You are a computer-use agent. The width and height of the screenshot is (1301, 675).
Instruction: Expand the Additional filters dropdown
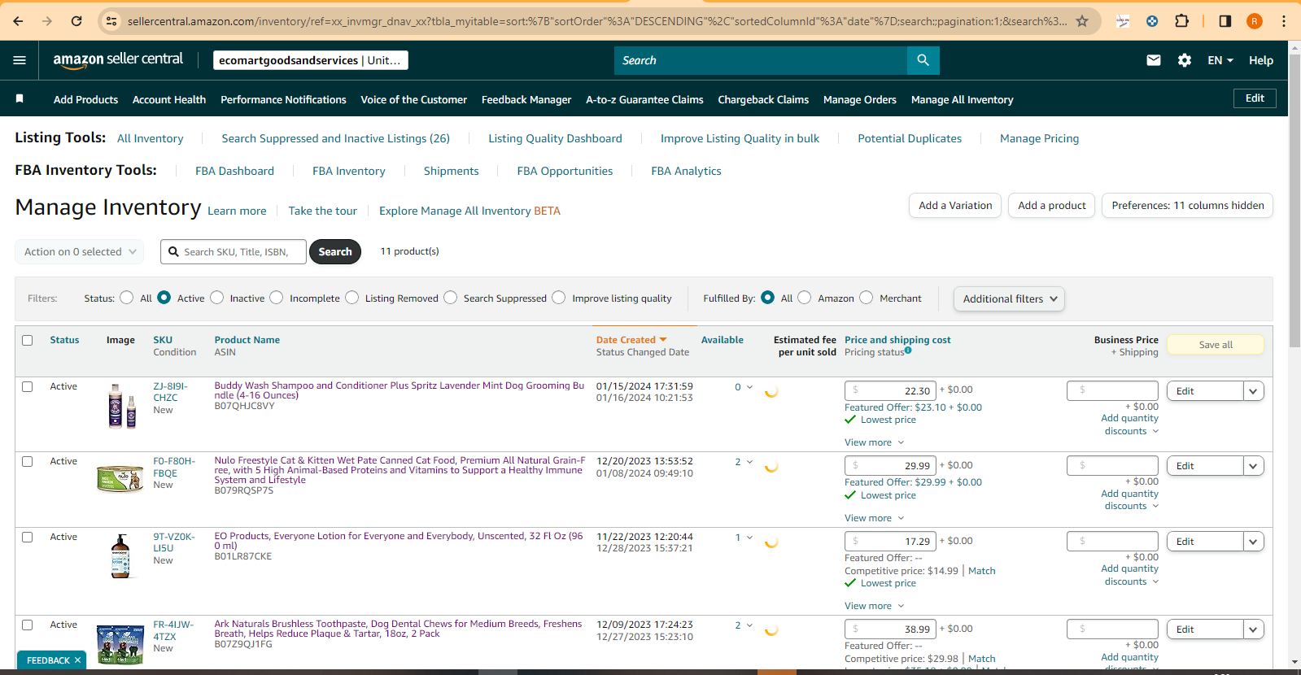[1009, 298]
